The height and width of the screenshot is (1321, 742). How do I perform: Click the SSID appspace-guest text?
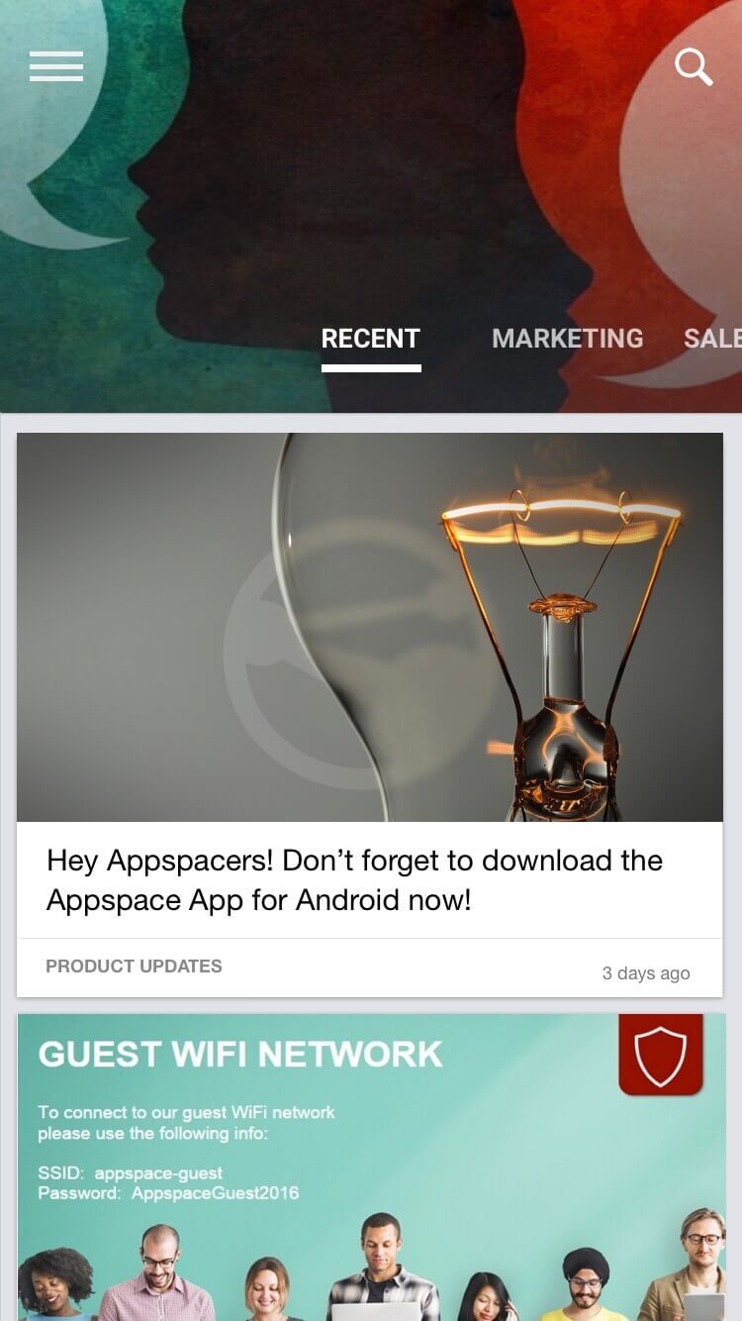pos(131,1173)
